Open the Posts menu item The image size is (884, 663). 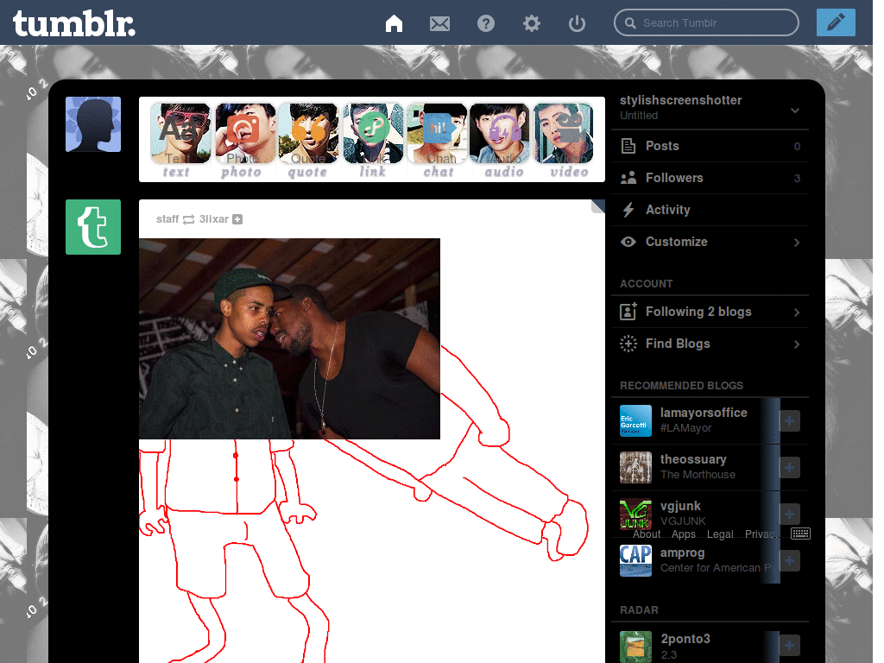pos(710,146)
